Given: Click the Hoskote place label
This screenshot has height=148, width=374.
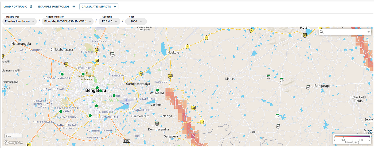Looking at the screenshot, I should point(173,53).
